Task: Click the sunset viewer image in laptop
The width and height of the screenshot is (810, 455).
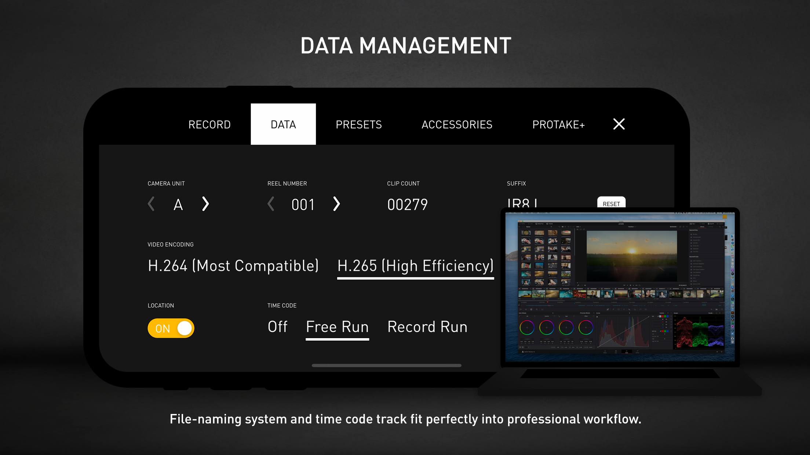Action: pyautogui.click(x=632, y=256)
